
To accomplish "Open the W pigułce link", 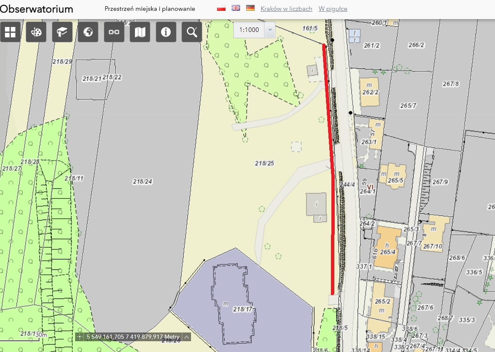I will [333, 9].
